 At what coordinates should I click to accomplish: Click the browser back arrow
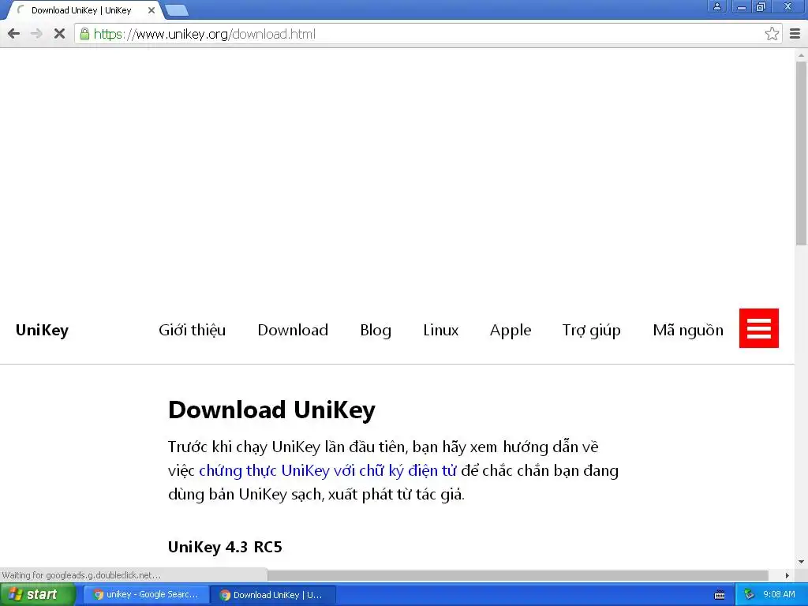[14, 34]
